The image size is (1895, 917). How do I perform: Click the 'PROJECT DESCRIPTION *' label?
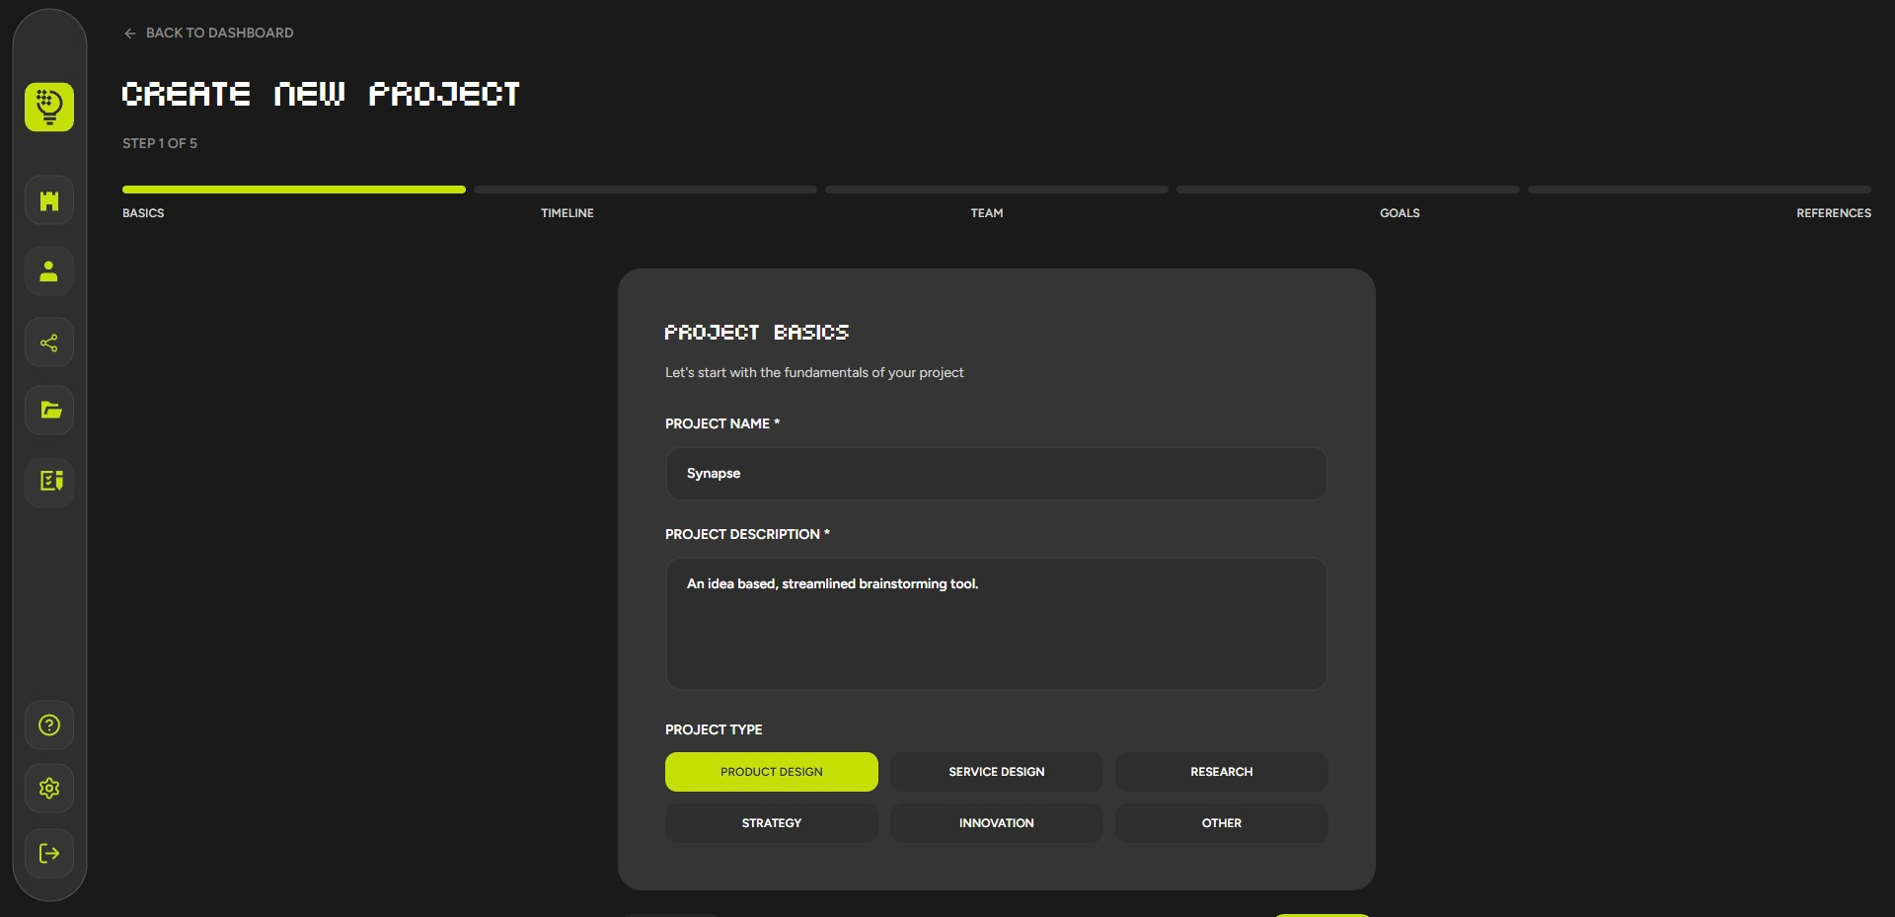click(x=747, y=534)
